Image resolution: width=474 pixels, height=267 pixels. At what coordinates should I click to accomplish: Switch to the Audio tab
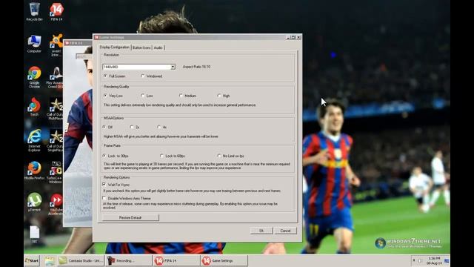pos(158,47)
